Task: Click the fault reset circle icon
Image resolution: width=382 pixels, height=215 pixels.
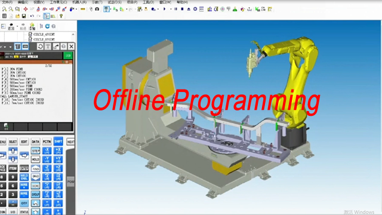Action: click(x=195, y=10)
